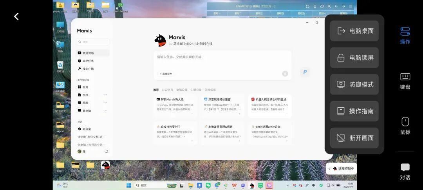Expand the 文档 chevron

coord(105,95)
